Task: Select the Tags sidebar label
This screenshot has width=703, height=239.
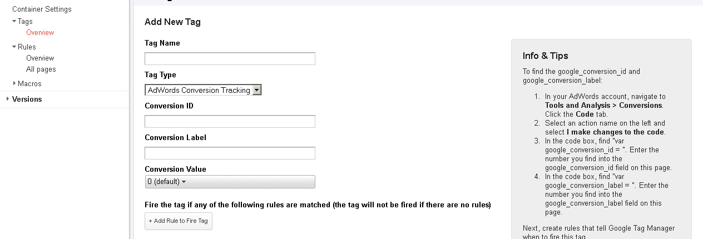Action: pos(25,21)
